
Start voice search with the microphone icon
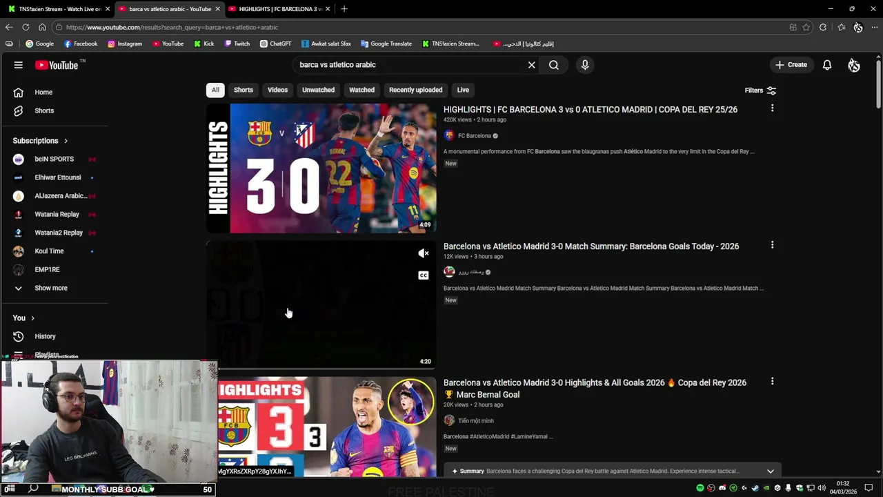585,65
